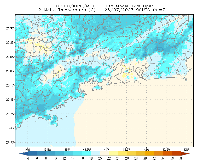Click the legend value "28"

point(136,158)
